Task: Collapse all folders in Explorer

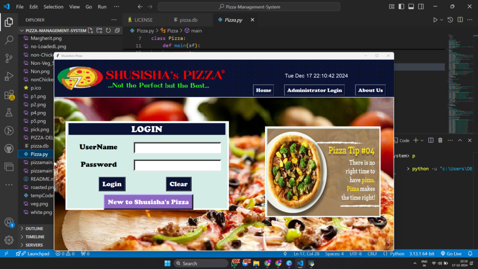Action: click(x=117, y=30)
